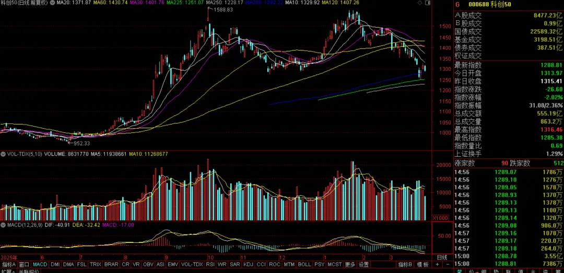Screen dimensions: 564x273
Task: Switch to the DMI indicator tab
Action: pos(55,264)
